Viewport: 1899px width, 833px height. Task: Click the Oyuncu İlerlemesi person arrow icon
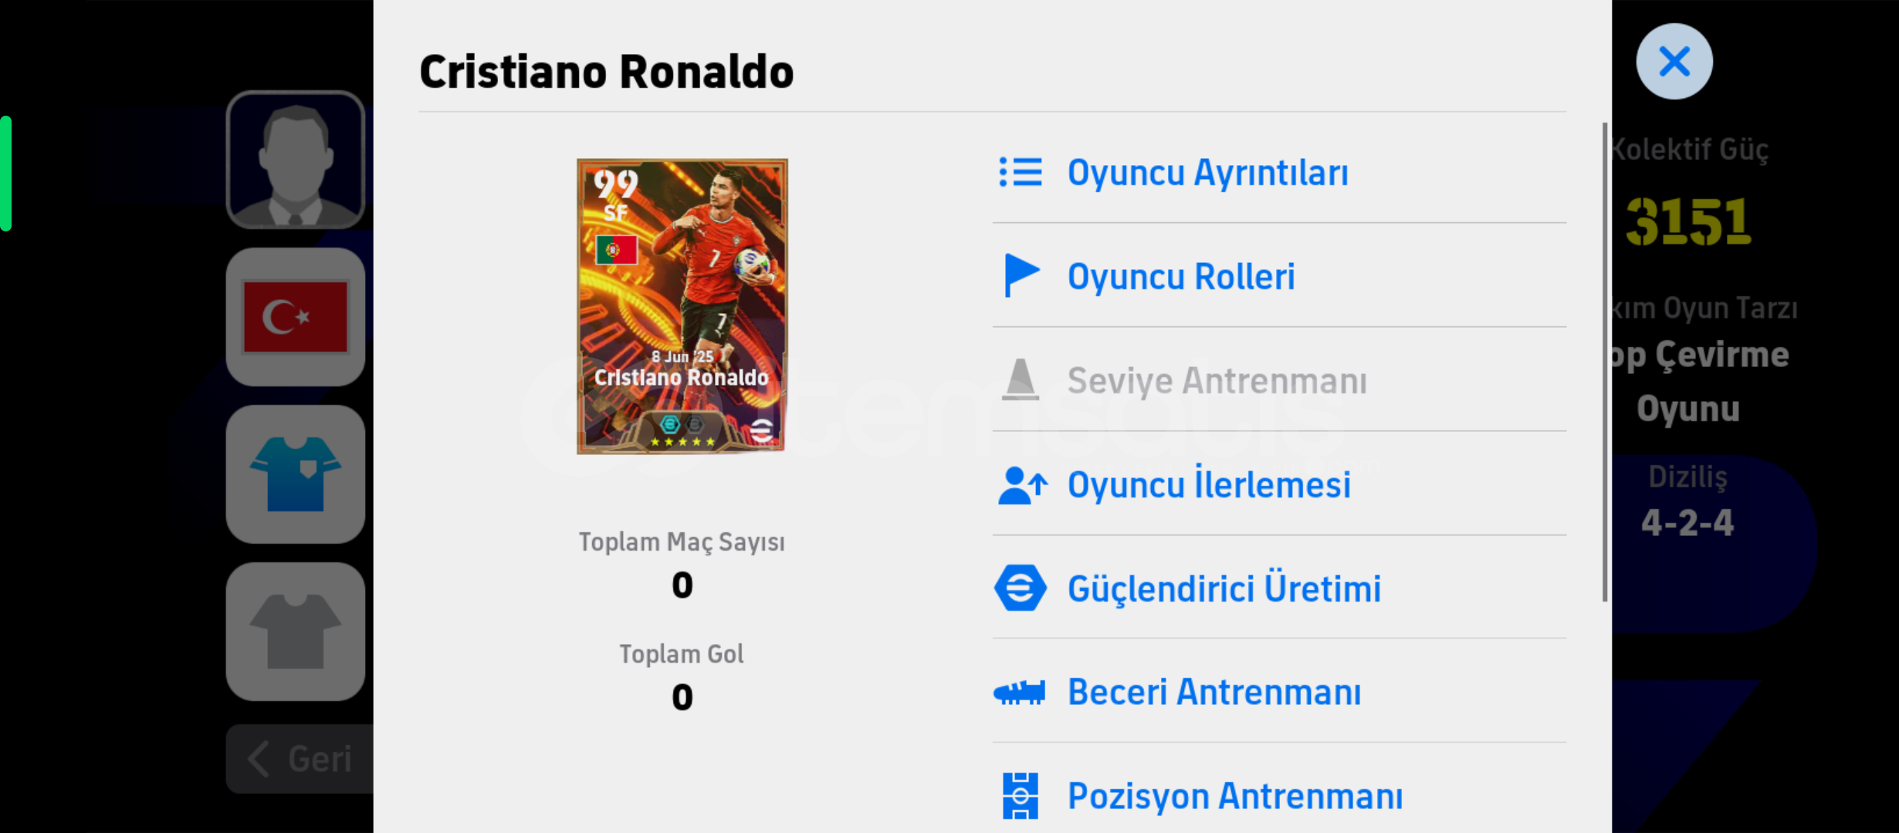click(x=1023, y=485)
